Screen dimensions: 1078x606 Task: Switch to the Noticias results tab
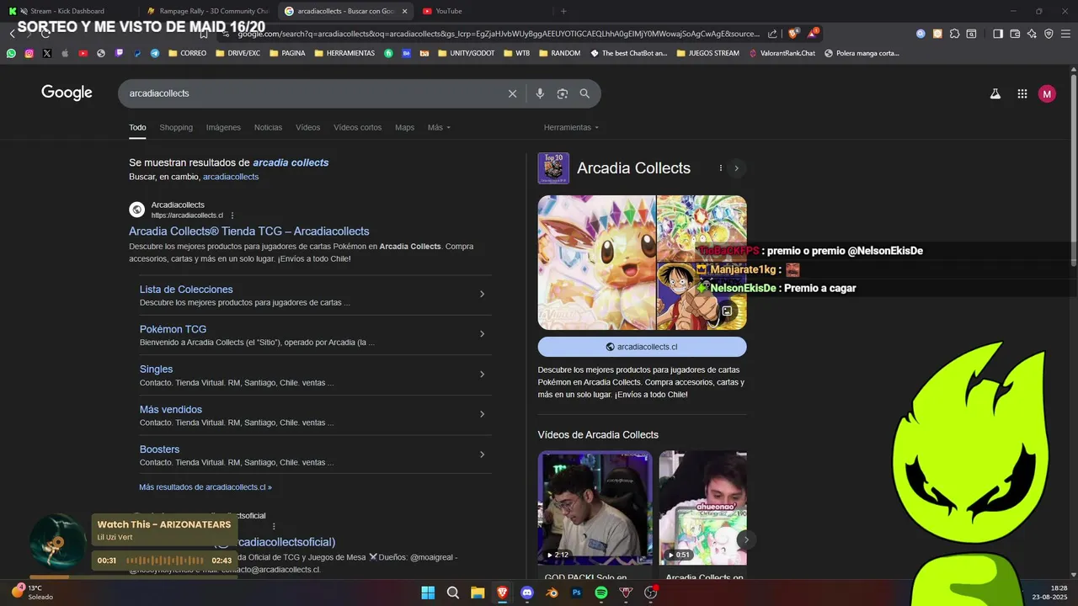coord(268,127)
